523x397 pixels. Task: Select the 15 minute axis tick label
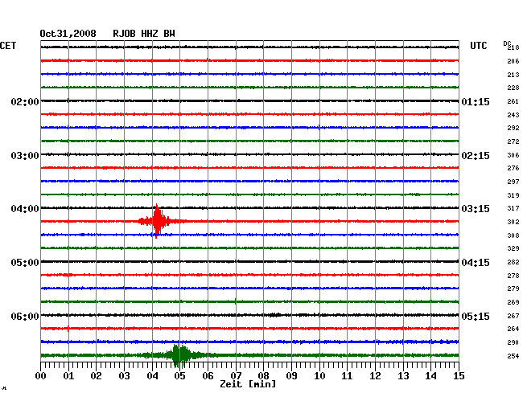coord(459,376)
